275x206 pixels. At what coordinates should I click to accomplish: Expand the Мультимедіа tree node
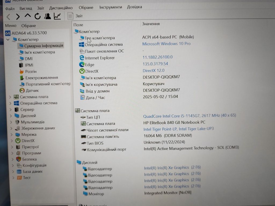(x=11, y=122)
